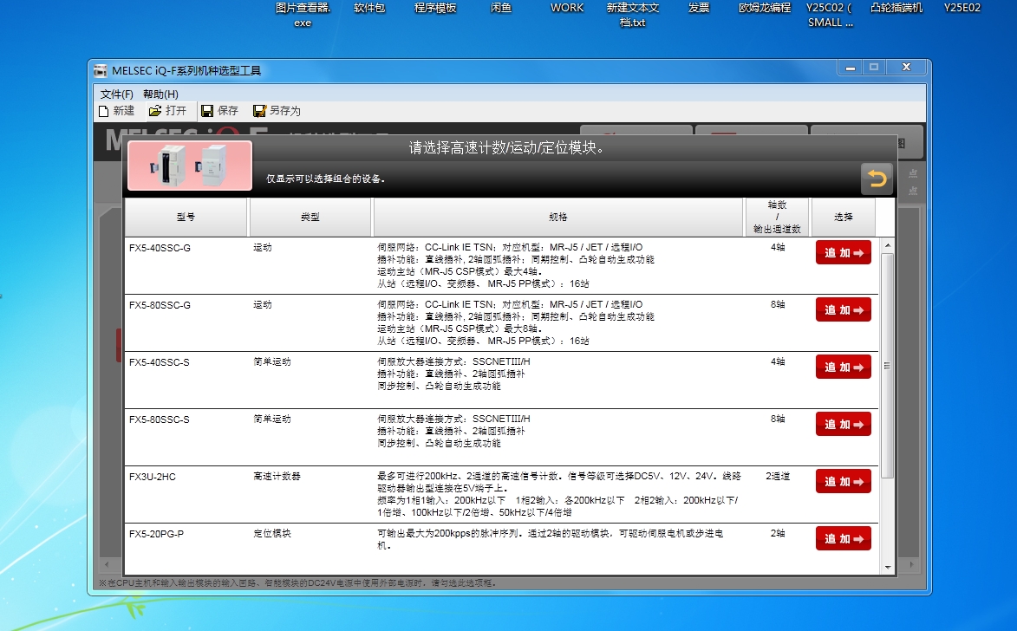This screenshot has width=1017, height=631.
Task: Add the FX5-40SSC-G module
Action: (843, 252)
